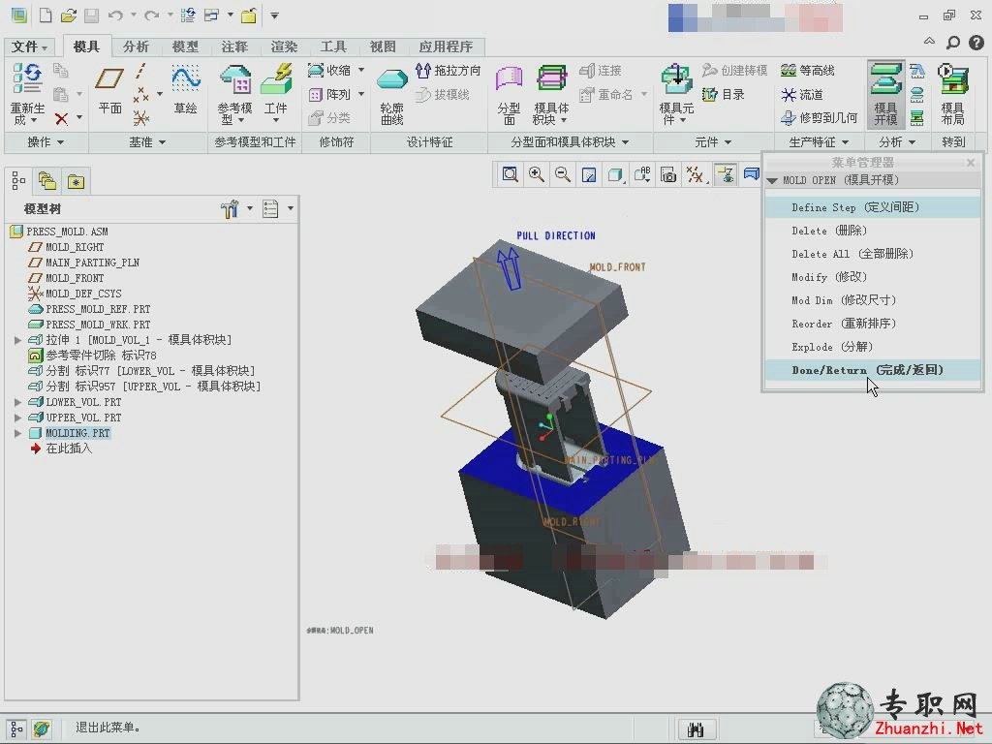Viewport: 992px width, 744px height.
Task: Collapse the MOLD OPEN menu header triangle
Action: (x=772, y=181)
